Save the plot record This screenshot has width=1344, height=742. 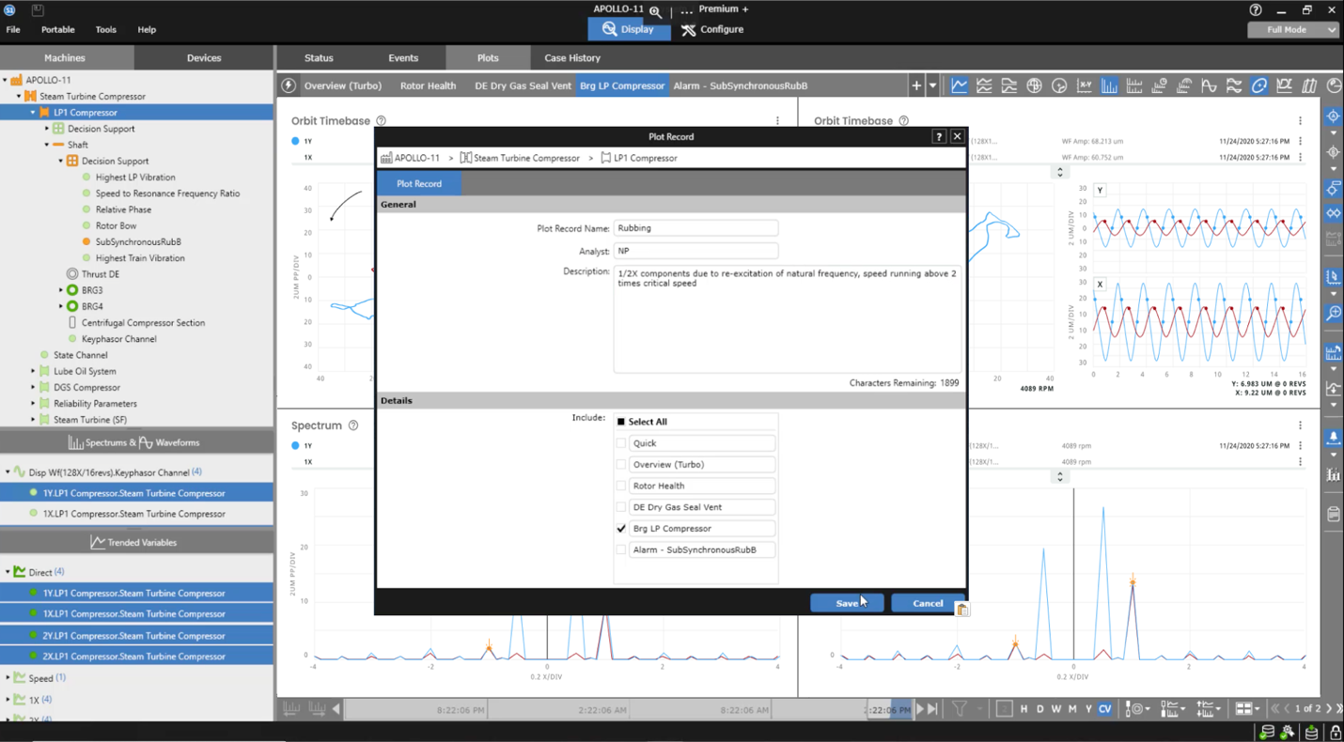point(847,603)
